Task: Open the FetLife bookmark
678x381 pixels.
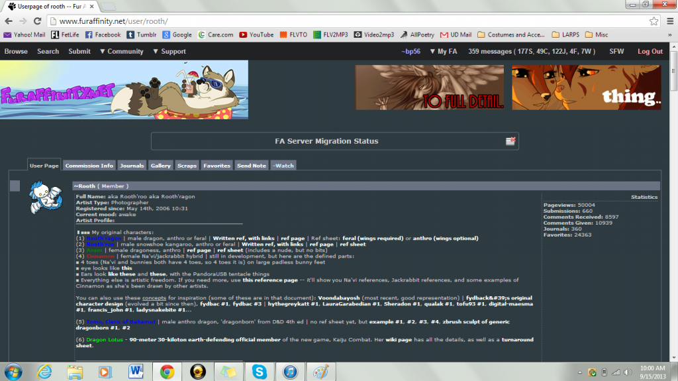Action: [65, 34]
